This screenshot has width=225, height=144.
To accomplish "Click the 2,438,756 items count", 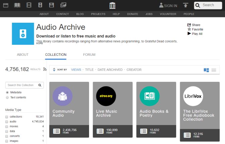I will pos(70,131).
